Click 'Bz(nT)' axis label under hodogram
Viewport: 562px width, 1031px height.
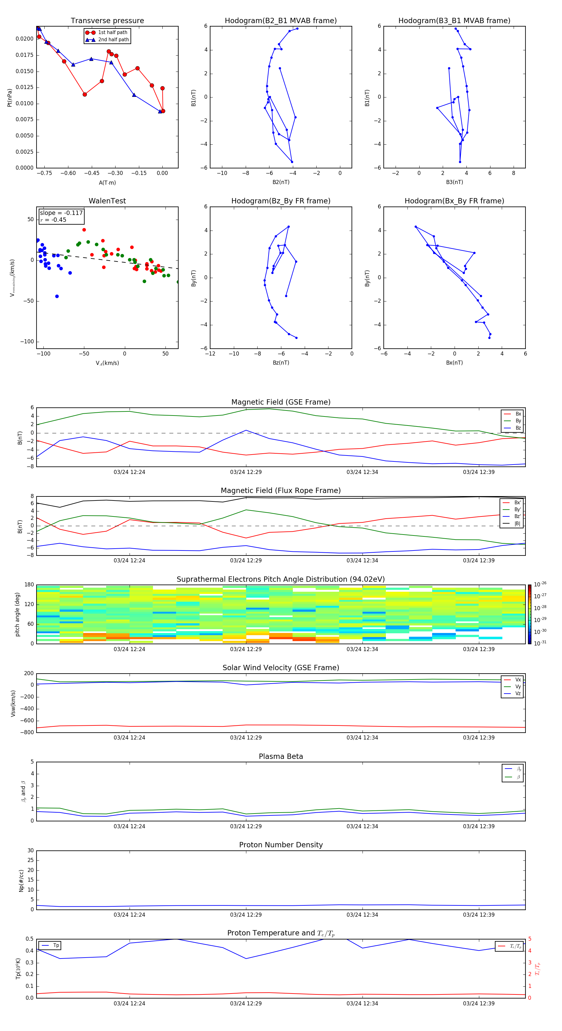click(281, 363)
